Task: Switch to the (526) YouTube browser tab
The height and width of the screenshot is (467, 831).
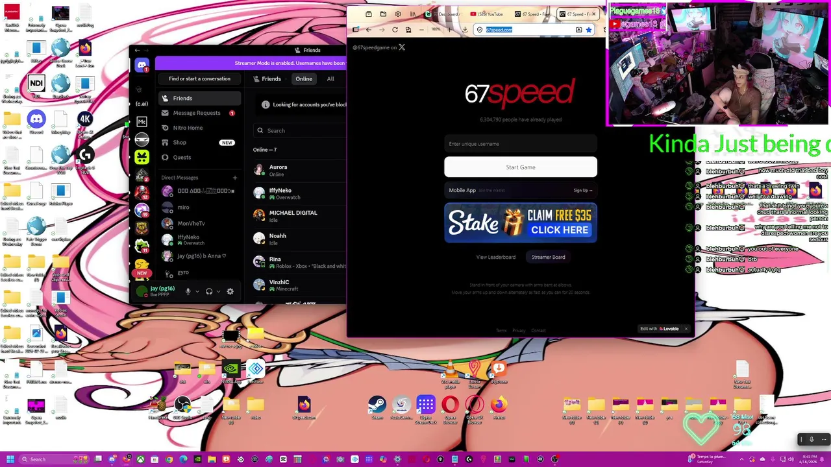Action: [487, 14]
